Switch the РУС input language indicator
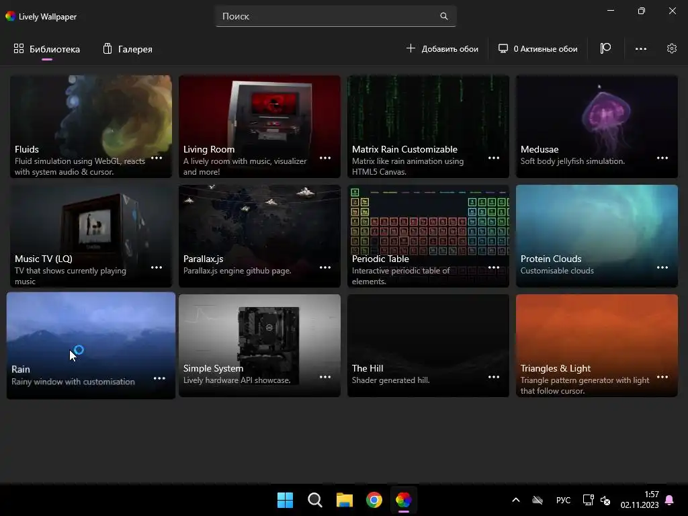The height and width of the screenshot is (516, 688). click(x=564, y=500)
